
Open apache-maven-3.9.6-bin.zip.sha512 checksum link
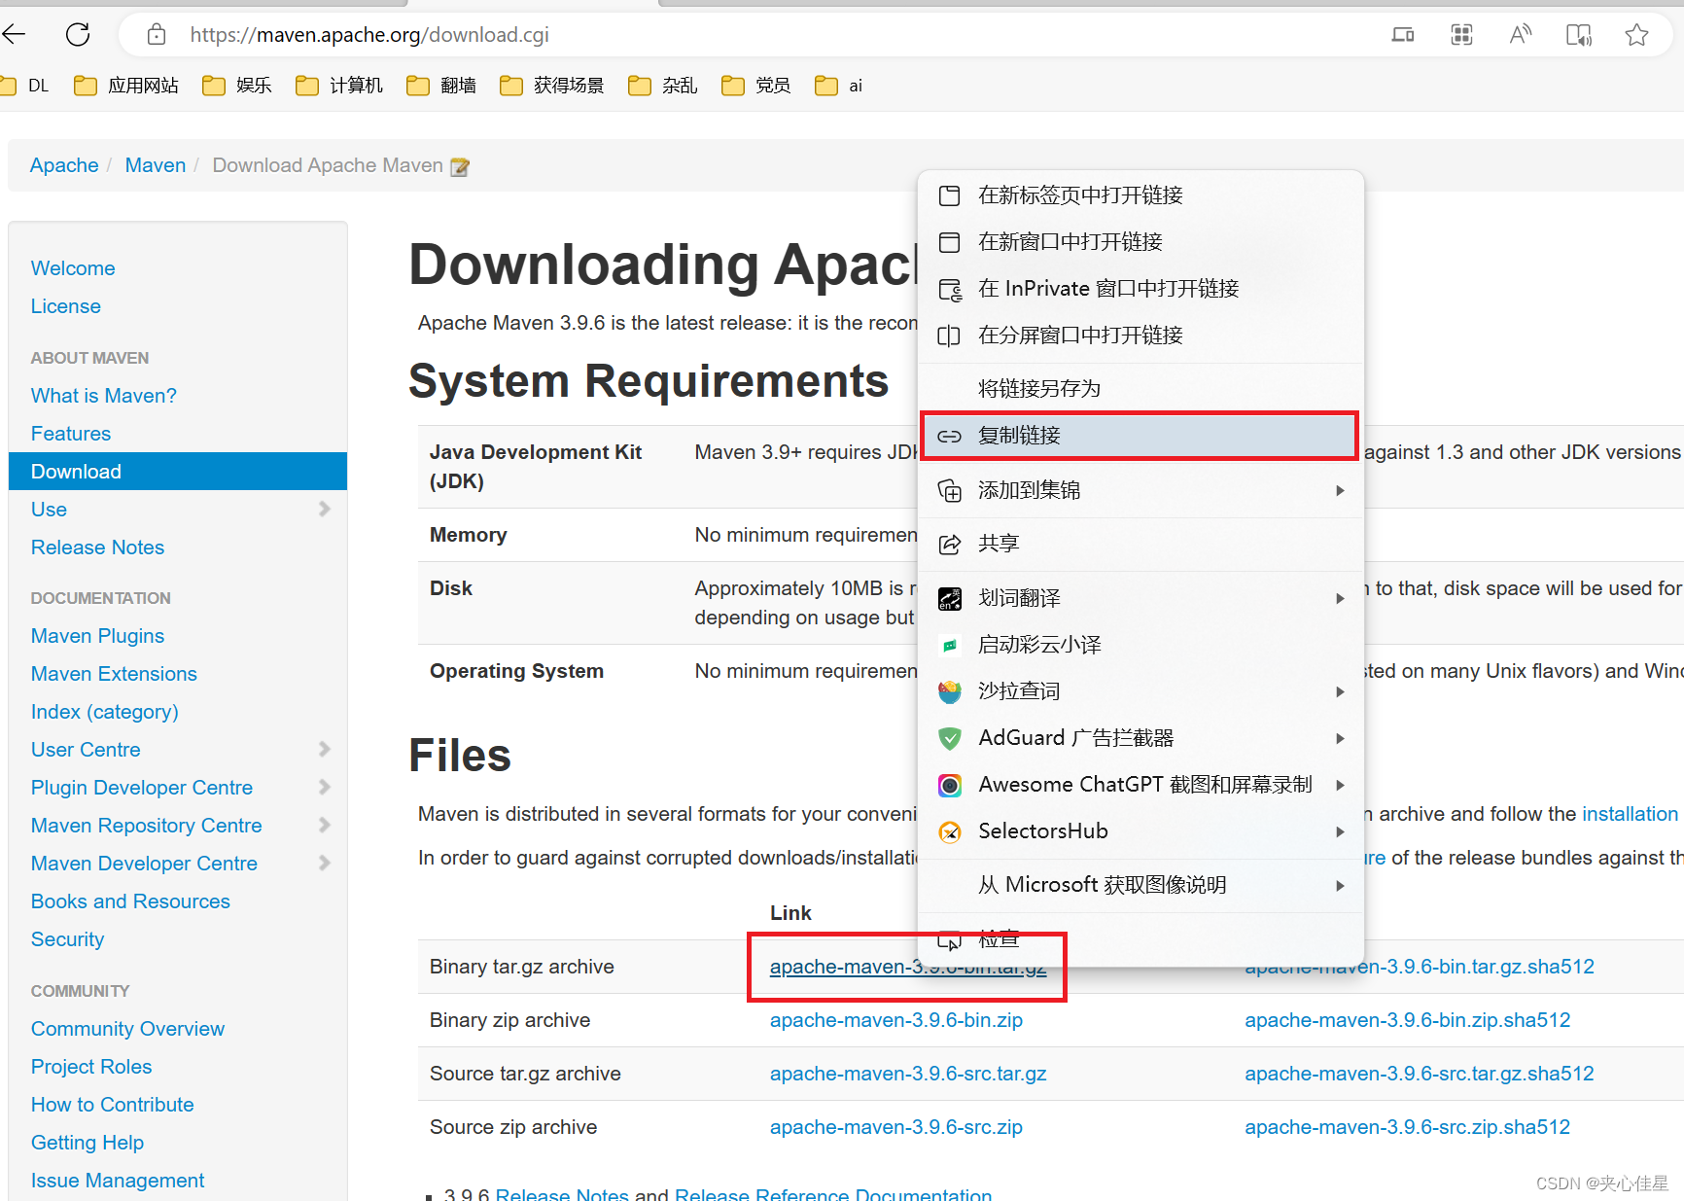[1408, 1020]
